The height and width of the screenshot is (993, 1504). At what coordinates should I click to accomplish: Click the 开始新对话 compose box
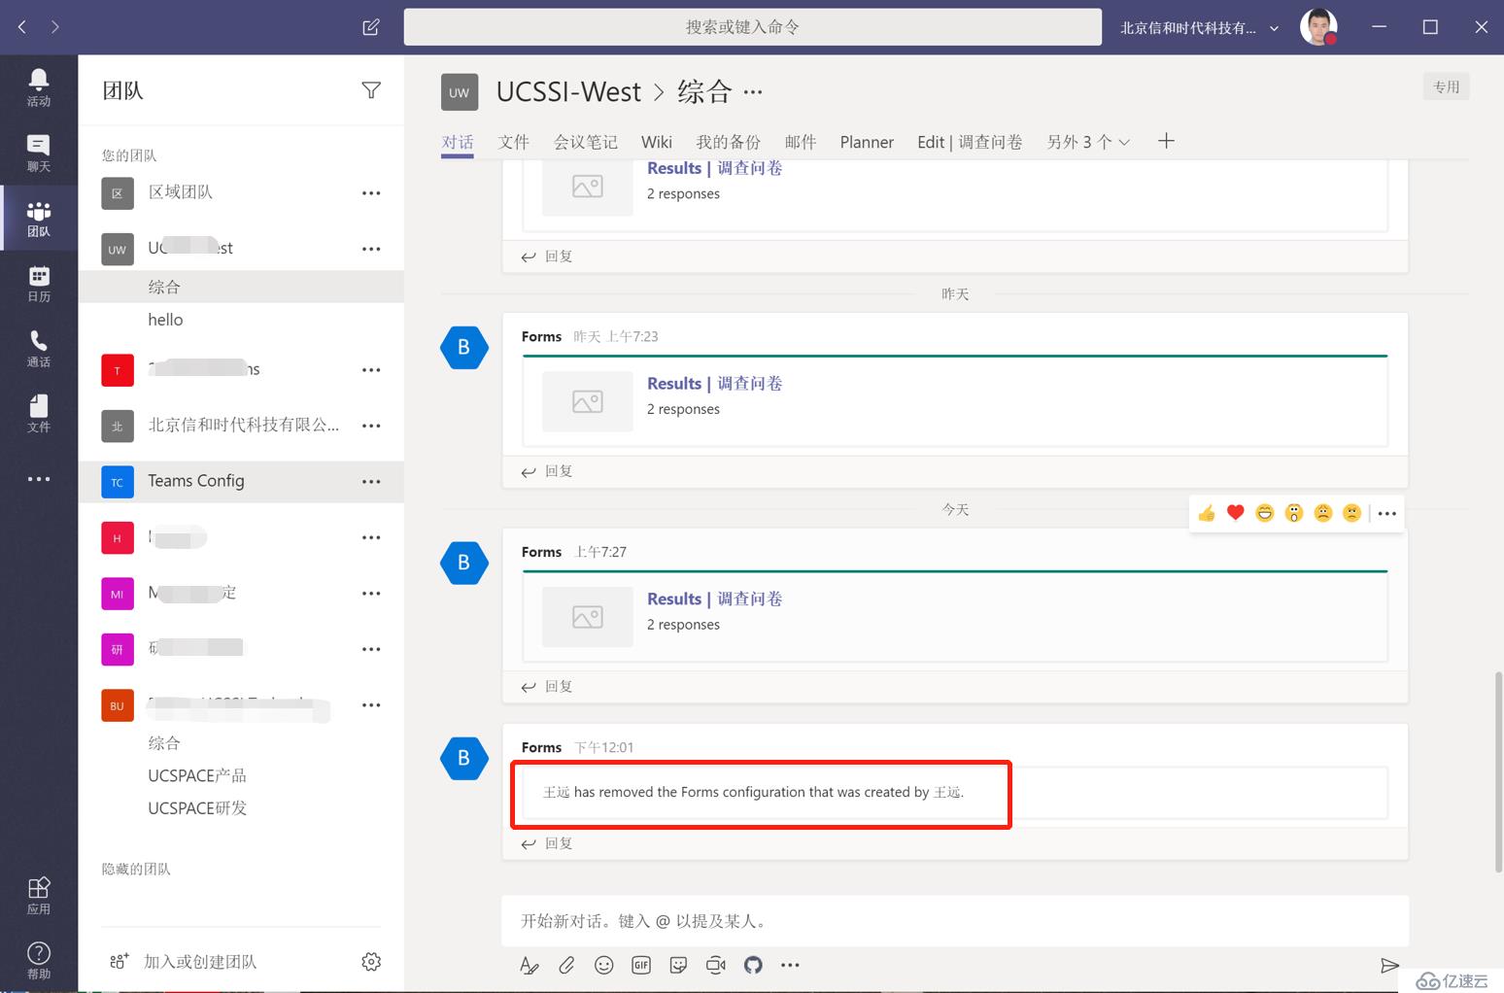[x=955, y=920]
